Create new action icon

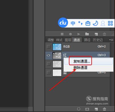96,34
